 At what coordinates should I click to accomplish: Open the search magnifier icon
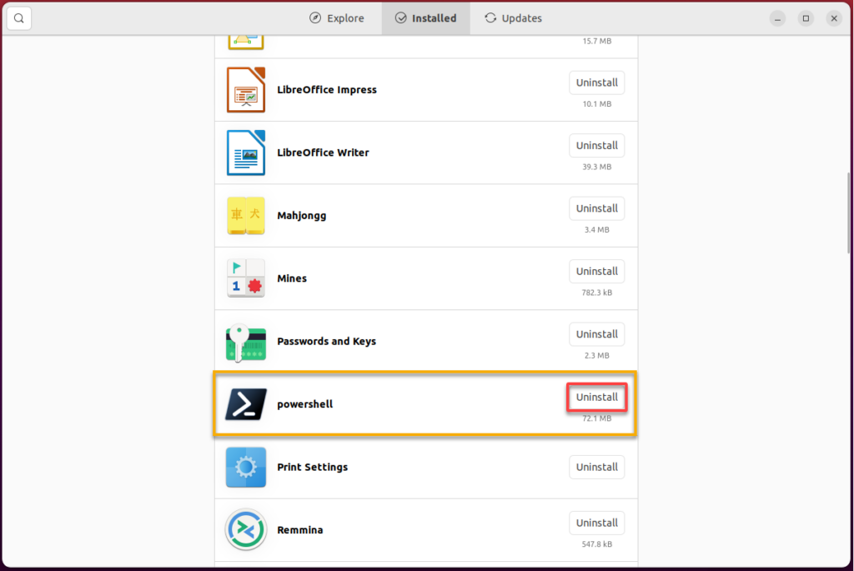18,18
